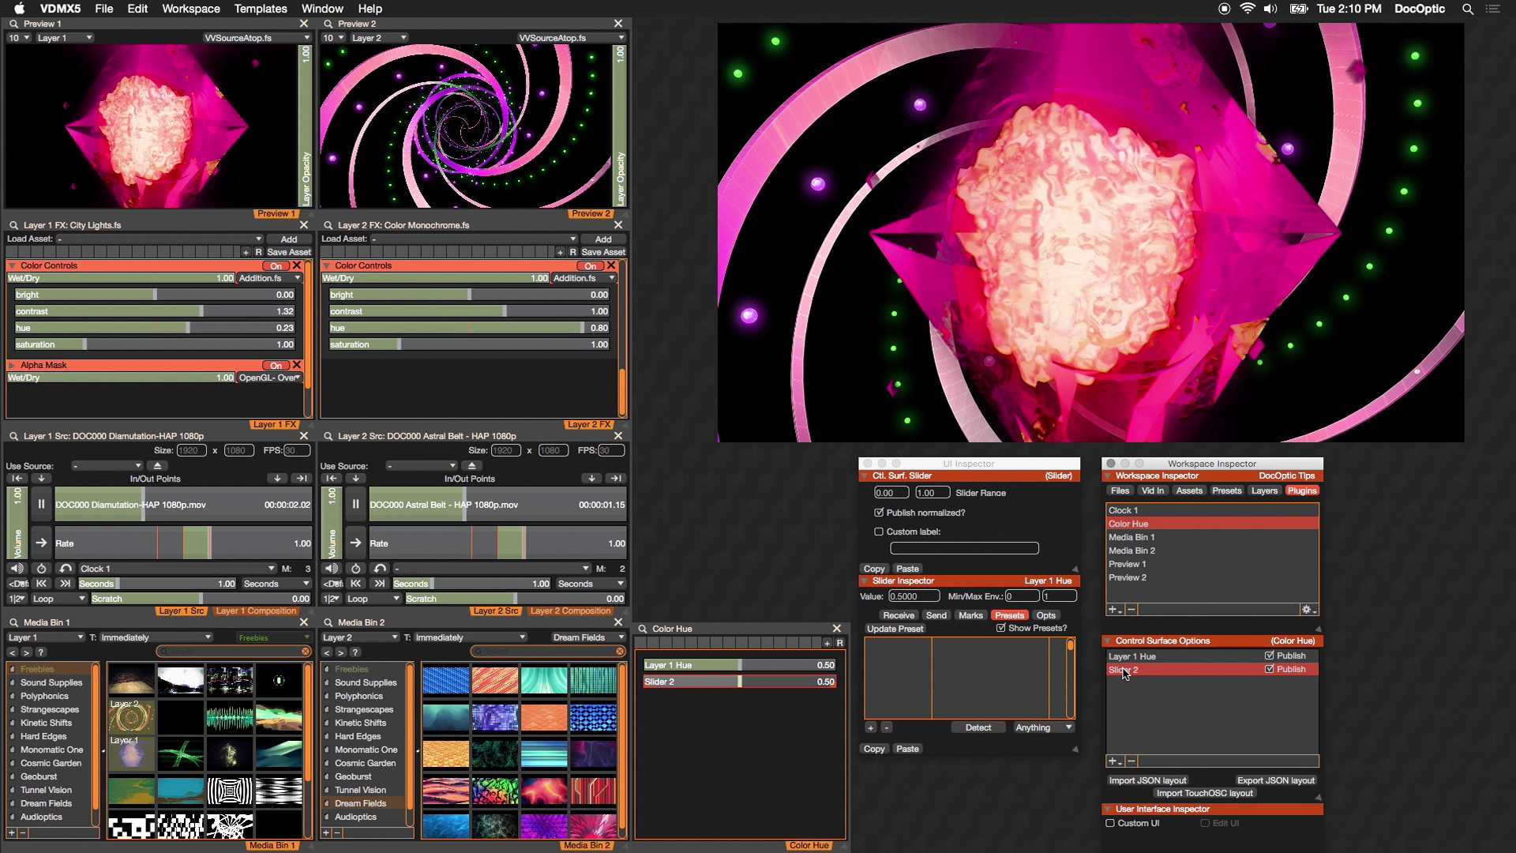The image size is (1516, 853).
Task: Toggle Layer 1 Alpha Mask On button
Action: [x=276, y=366]
